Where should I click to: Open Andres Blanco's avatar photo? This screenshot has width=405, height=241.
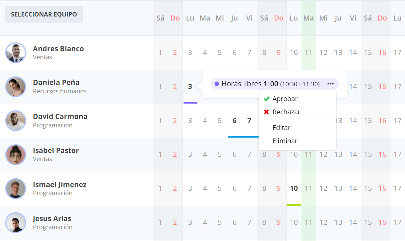[x=16, y=53]
